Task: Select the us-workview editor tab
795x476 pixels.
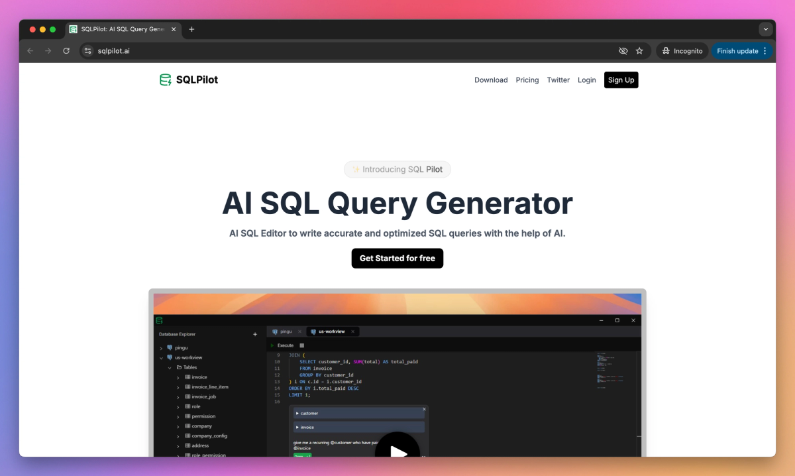Action: [333, 331]
